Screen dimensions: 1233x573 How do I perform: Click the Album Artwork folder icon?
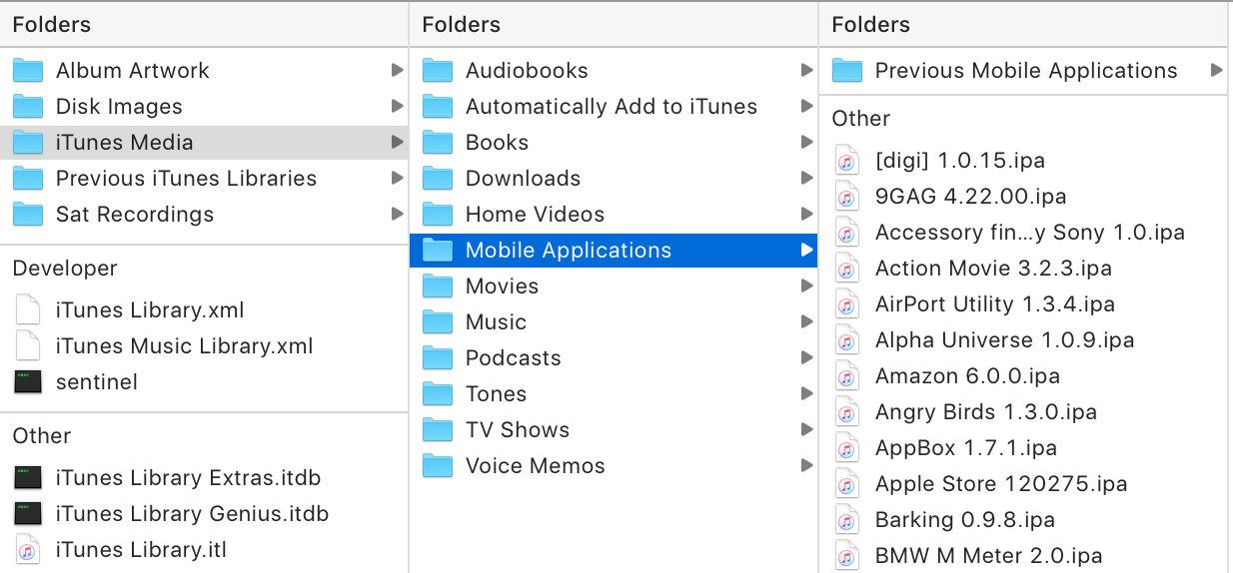tap(28, 71)
